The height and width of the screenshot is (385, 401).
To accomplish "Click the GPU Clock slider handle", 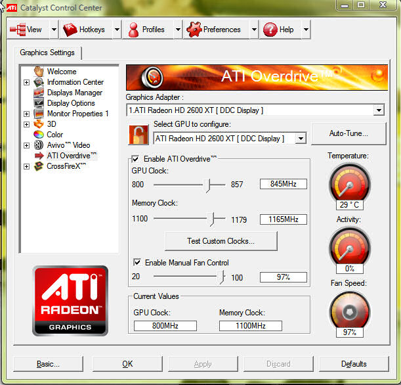I will tap(207, 185).
